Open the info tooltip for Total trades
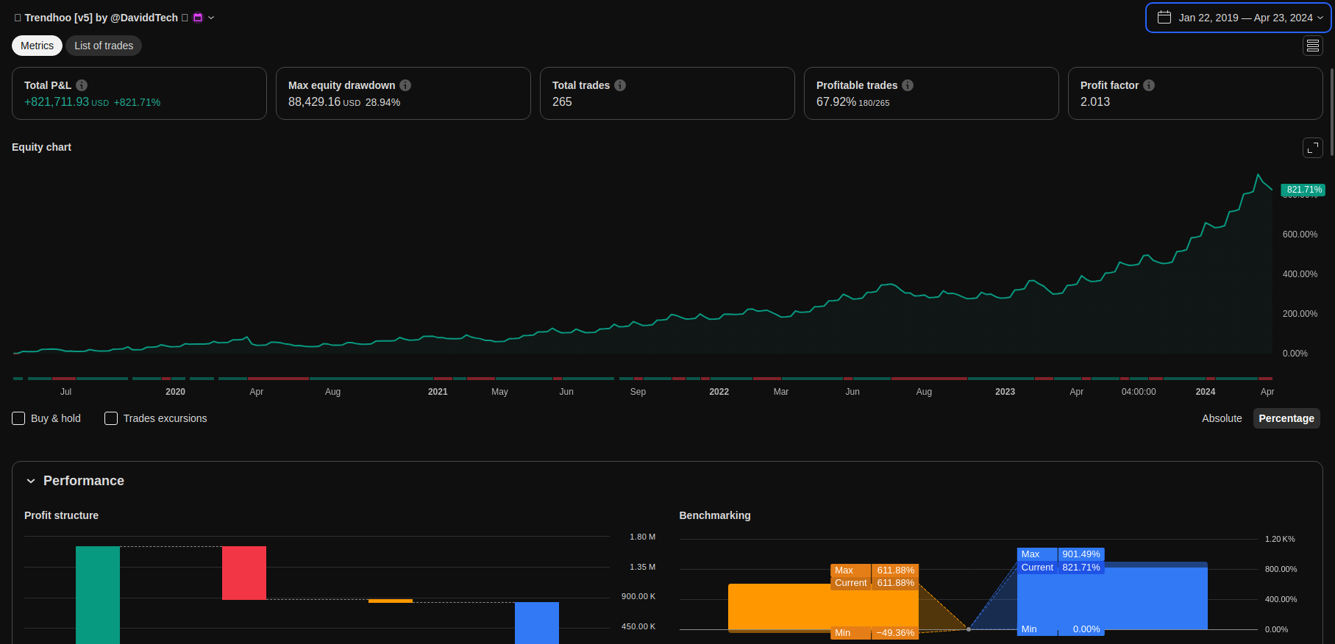The image size is (1335, 644). click(620, 85)
